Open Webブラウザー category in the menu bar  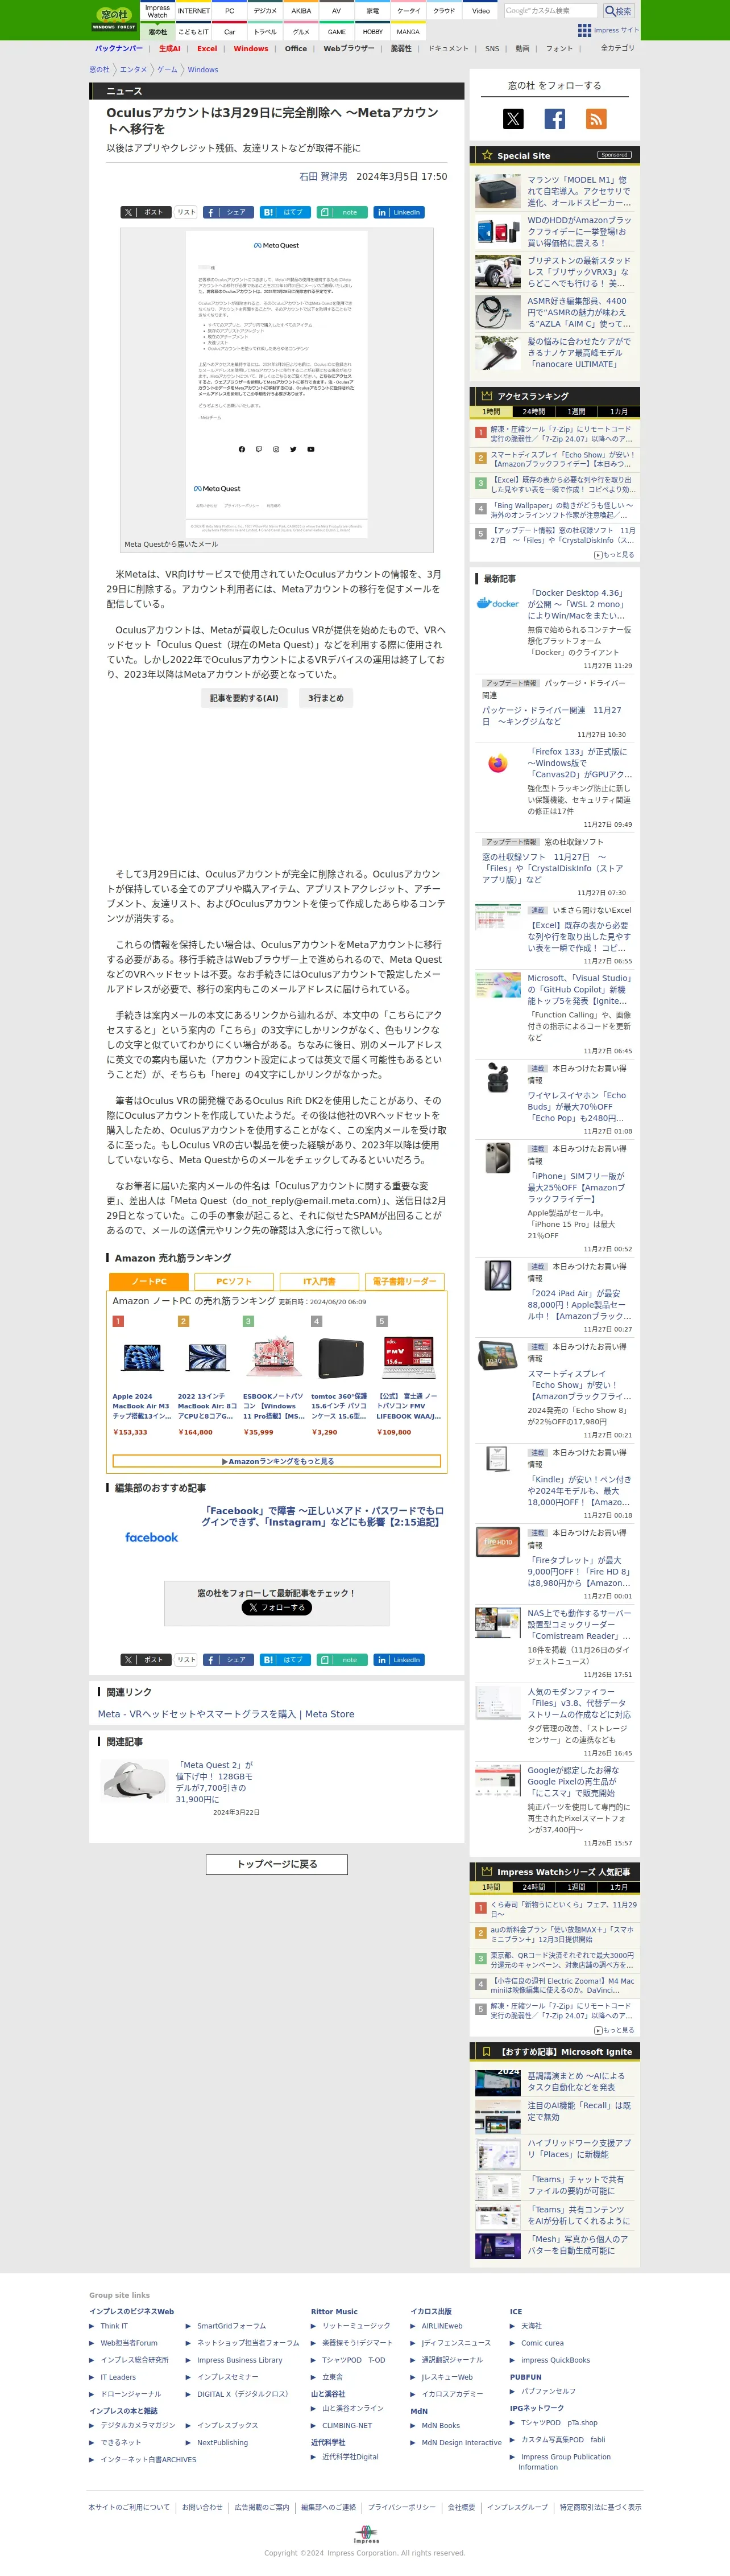(349, 48)
